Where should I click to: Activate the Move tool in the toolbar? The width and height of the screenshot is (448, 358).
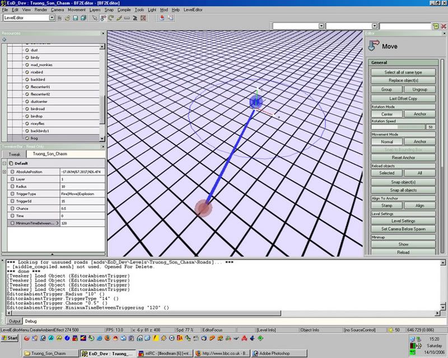point(103,18)
